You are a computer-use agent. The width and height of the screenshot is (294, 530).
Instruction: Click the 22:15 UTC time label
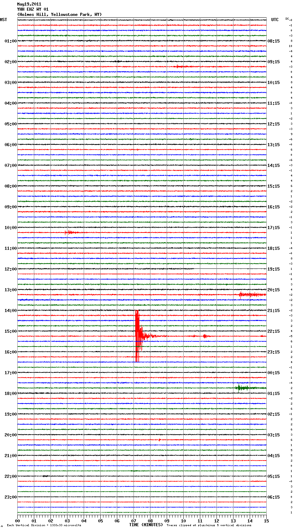coord(274,331)
